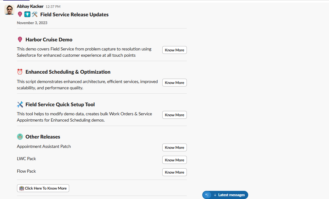Open Know More for Flow Pack
This screenshot has width=329, height=199.
point(174,172)
